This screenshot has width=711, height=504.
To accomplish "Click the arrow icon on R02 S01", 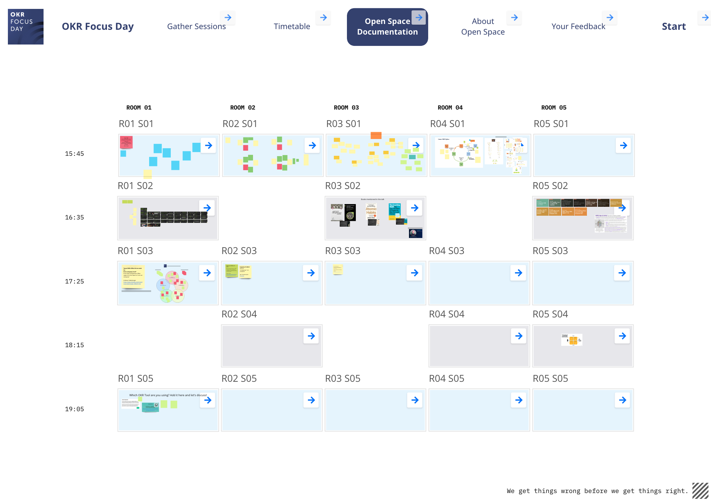I will pos(312,146).
